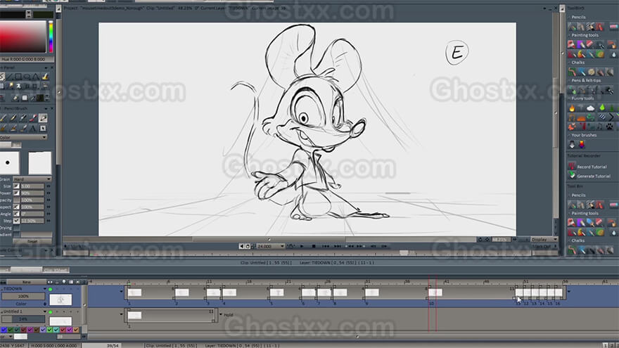Collapse the Pens & felt-tips section
The width and height of the screenshot is (619, 348).
coord(570,80)
